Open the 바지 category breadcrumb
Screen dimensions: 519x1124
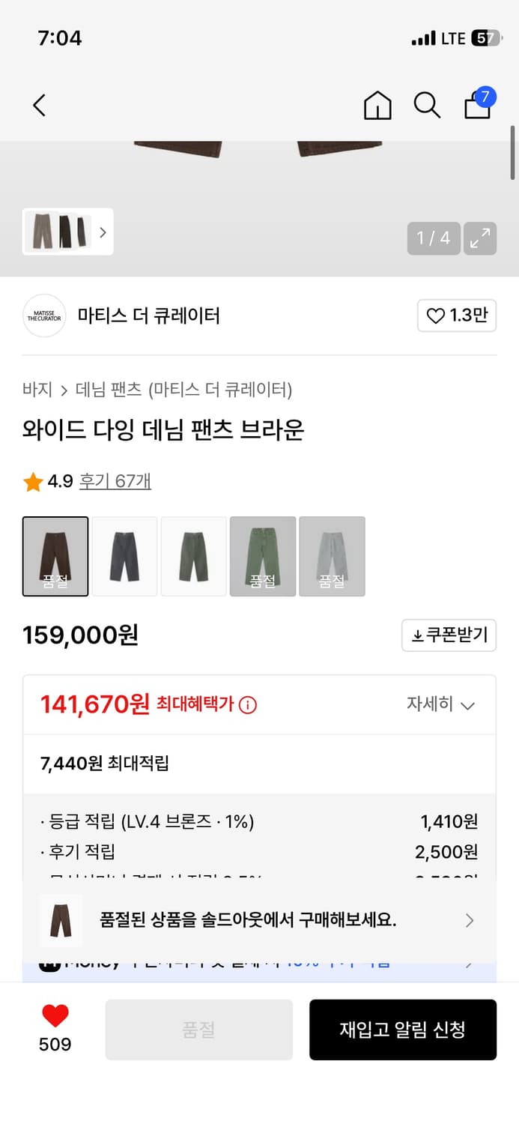tap(37, 390)
